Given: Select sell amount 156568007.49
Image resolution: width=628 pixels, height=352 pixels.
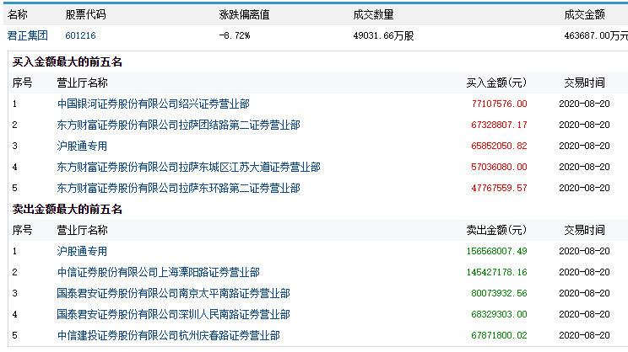Looking at the screenshot, I should (x=496, y=251).
